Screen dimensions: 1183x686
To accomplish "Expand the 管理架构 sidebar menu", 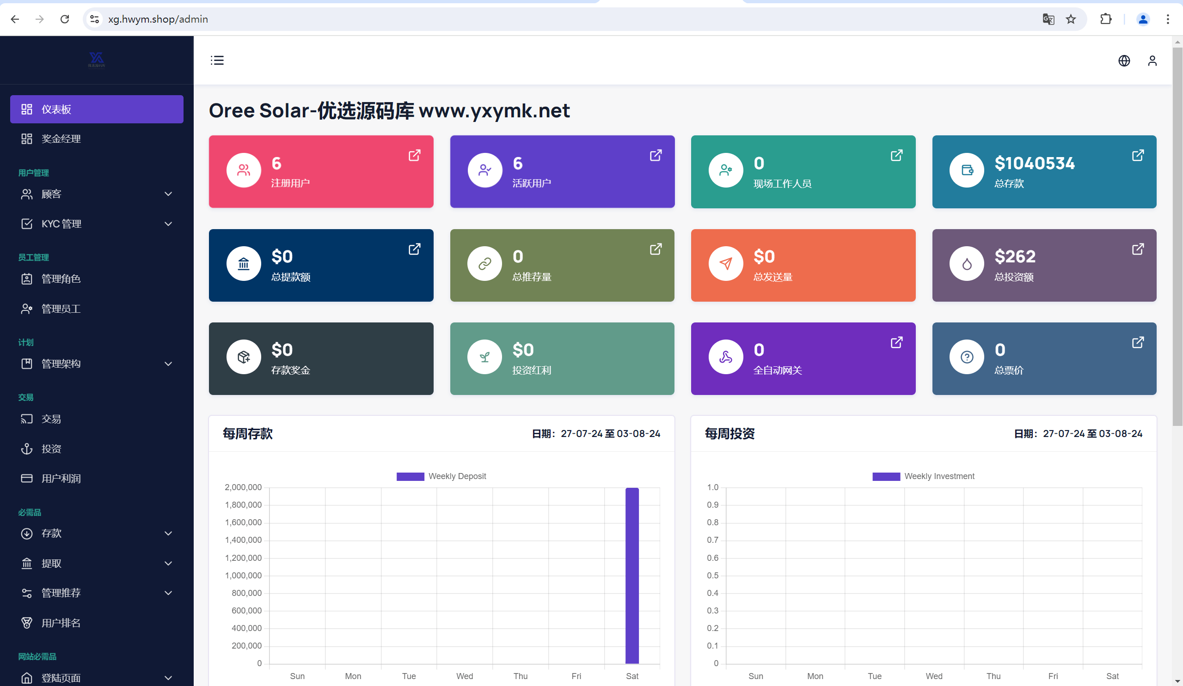I will click(97, 364).
